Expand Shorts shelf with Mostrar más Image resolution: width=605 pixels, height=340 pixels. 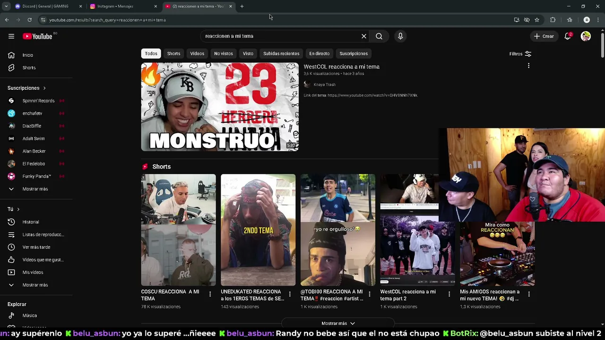[338, 323]
